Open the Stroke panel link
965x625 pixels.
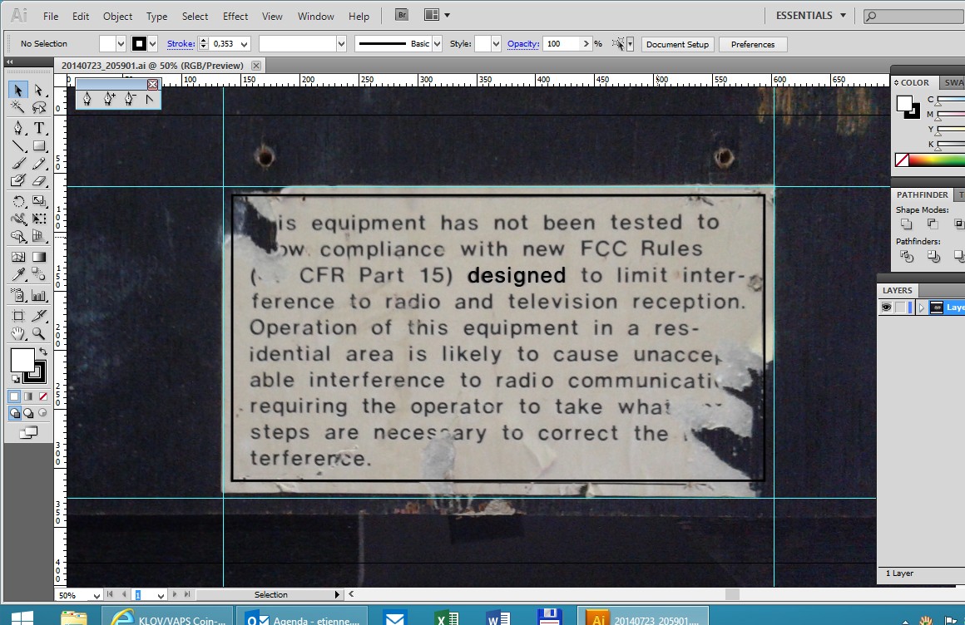point(181,44)
